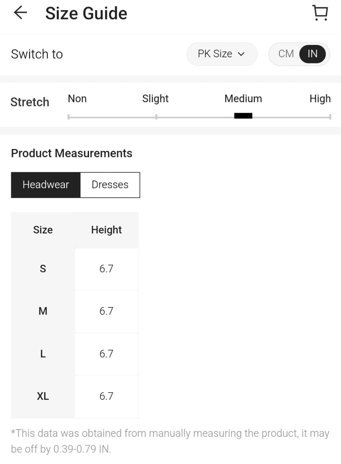Open the shopping cart icon
341x464 pixels.
(320, 13)
